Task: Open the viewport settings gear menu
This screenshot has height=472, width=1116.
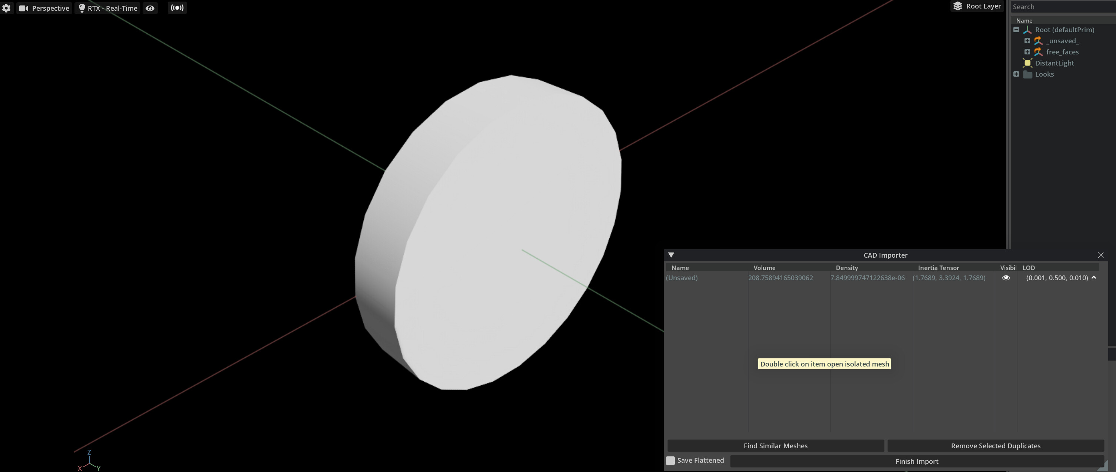Action: 7,8
